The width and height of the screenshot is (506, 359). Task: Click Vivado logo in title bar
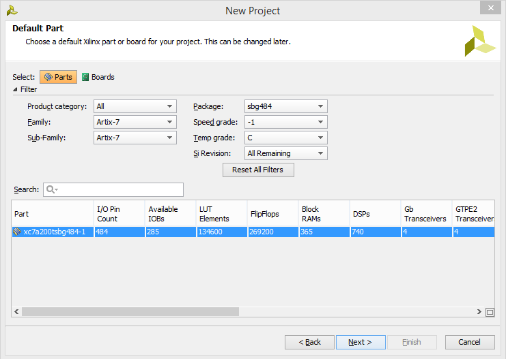12,11
